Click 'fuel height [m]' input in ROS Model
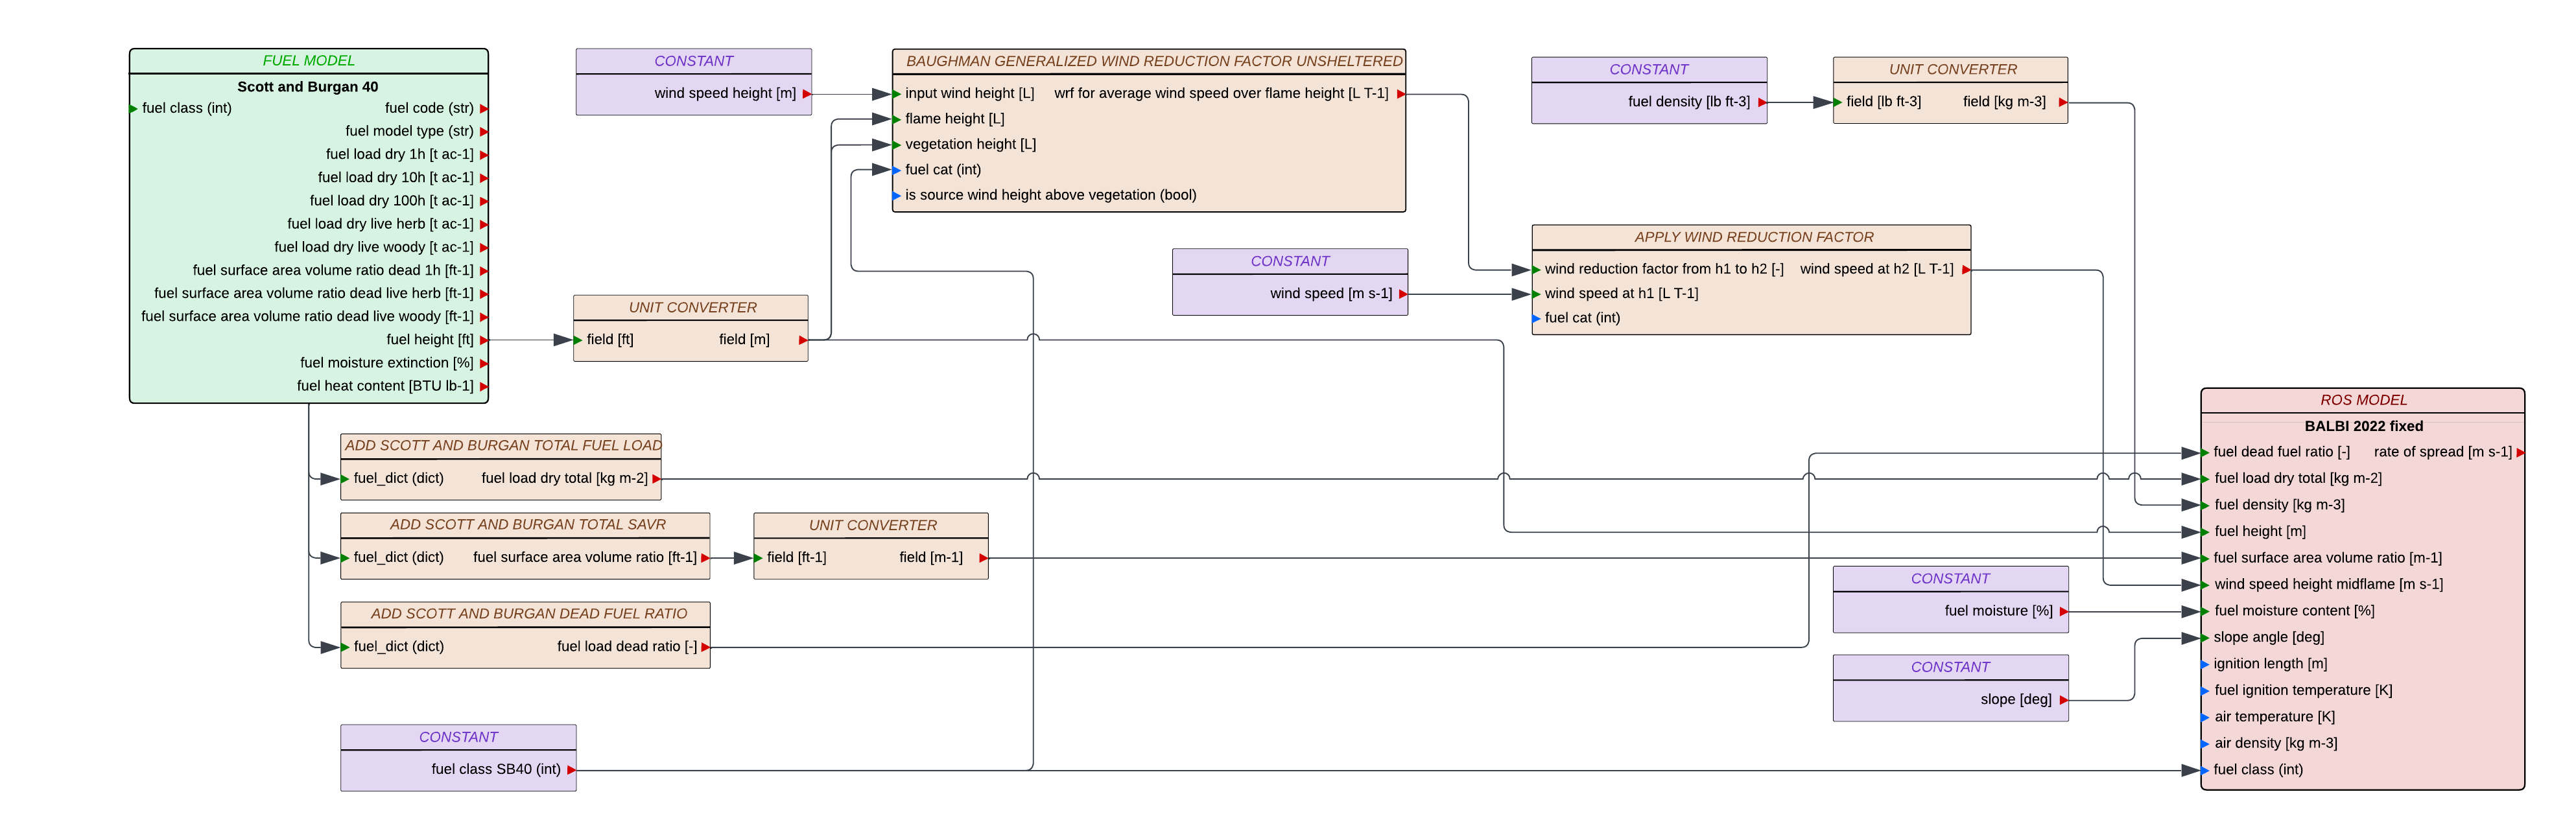The image size is (2576, 840). (2260, 532)
